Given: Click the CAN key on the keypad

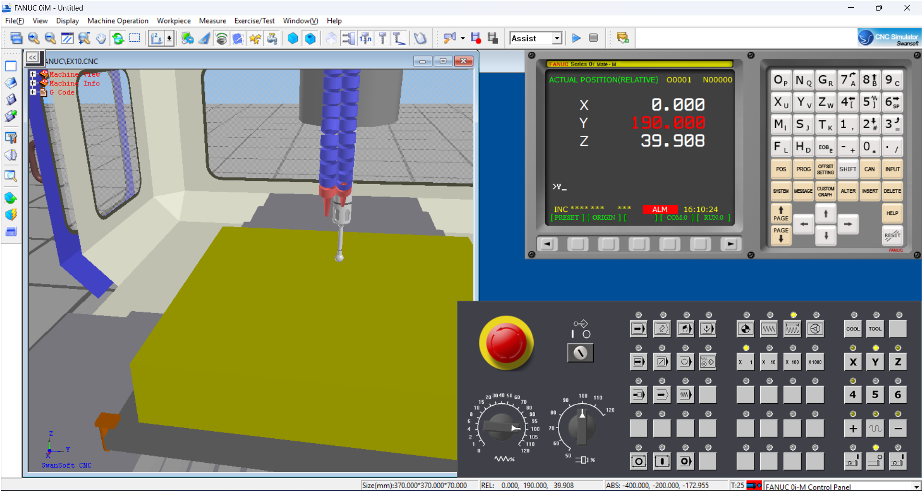Looking at the screenshot, I should coord(870,169).
